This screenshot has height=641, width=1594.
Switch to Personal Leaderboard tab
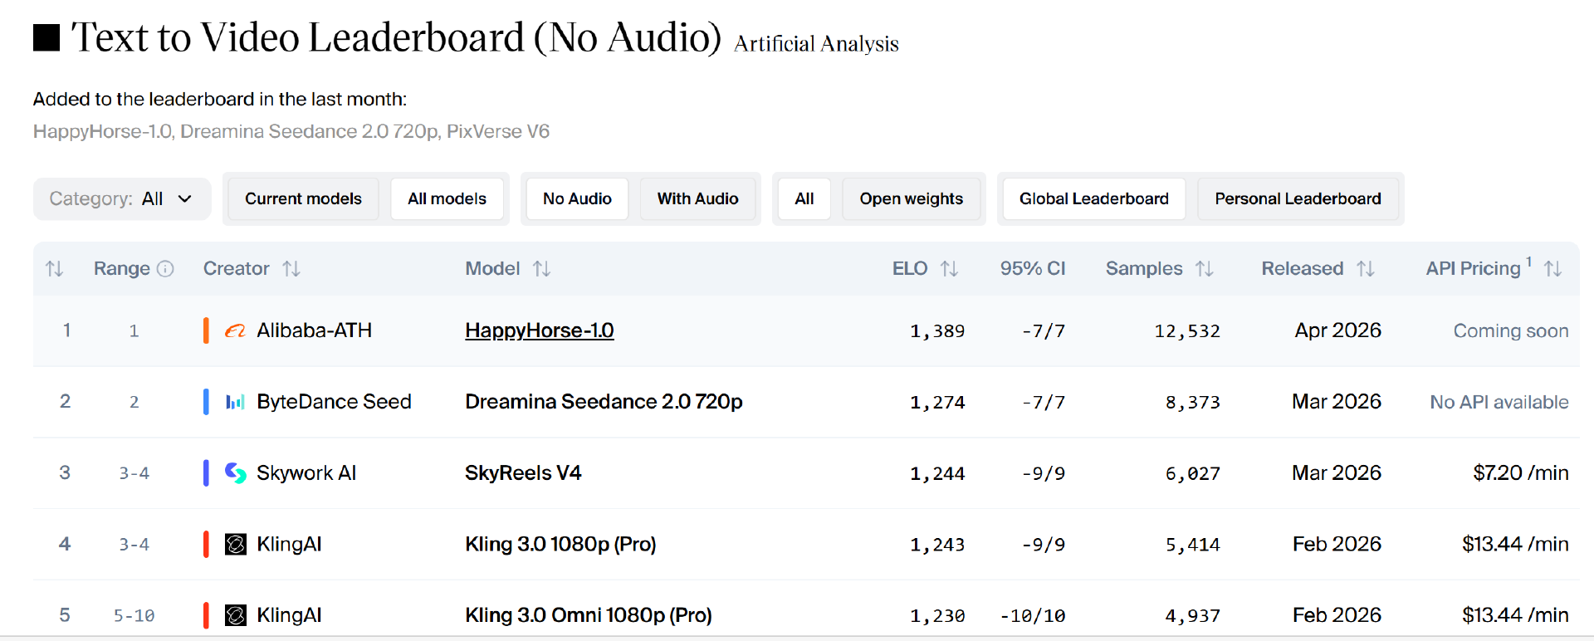pos(1298,199)
